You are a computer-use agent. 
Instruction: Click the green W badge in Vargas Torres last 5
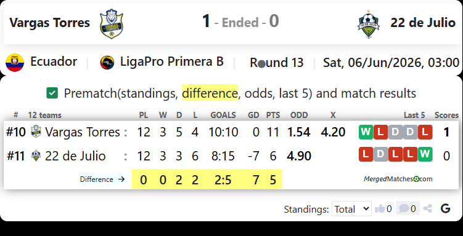click(366, 132)
